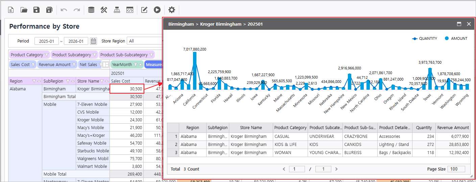Click the open folder icon in the toolbar

(24, 10)
